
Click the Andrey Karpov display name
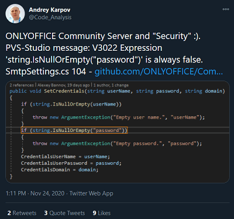tap(50, 10)
